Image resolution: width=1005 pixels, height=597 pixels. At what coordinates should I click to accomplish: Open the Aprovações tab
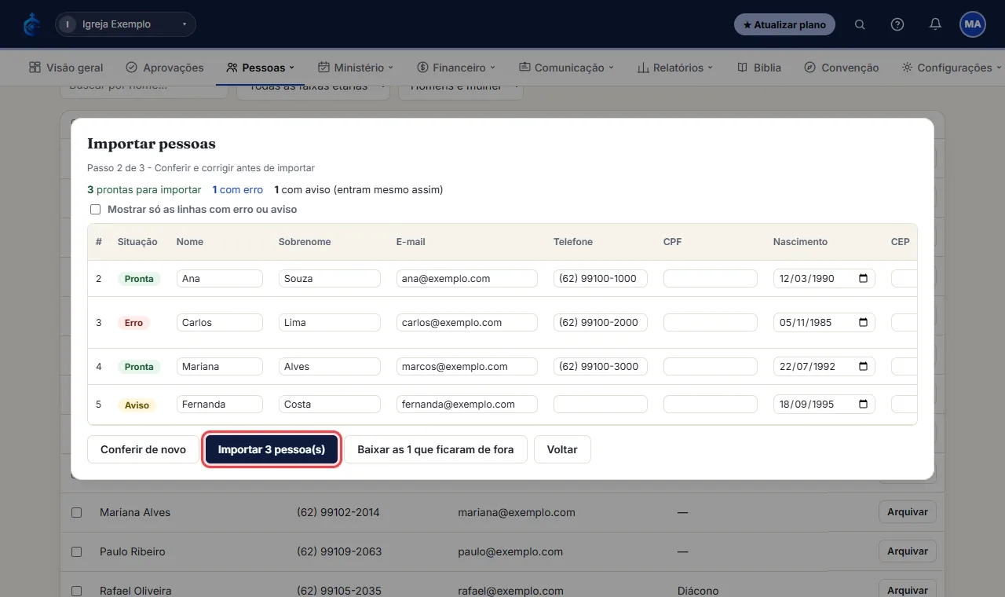165,68
